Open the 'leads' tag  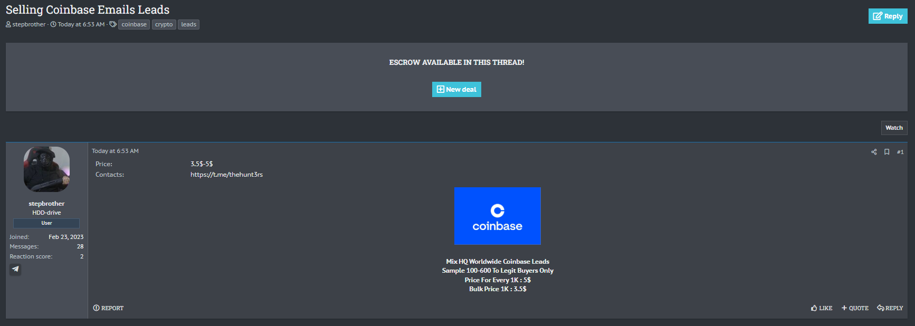[188, 24]
